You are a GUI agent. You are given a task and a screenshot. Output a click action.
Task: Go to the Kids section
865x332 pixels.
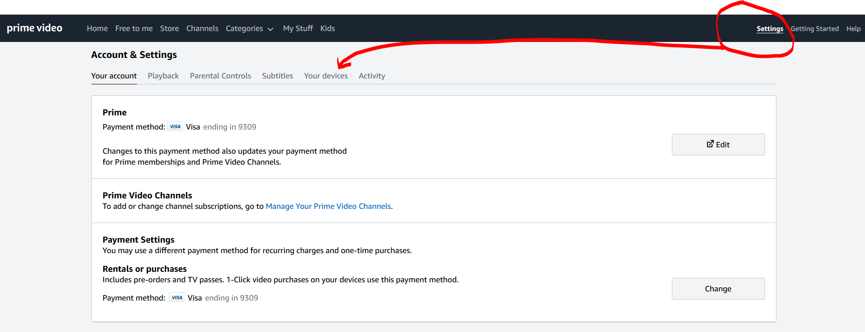pos(327,29)
